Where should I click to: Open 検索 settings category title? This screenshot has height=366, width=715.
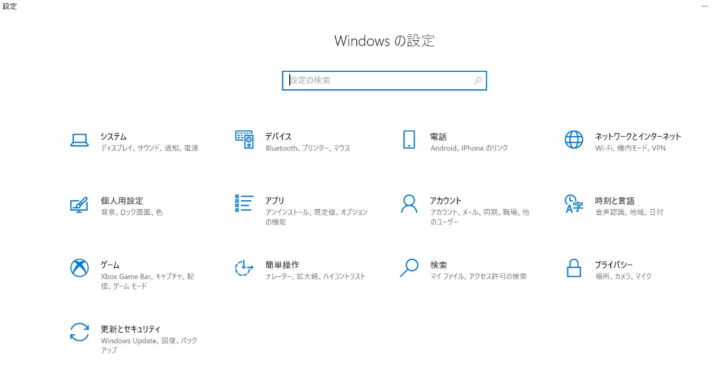click(x=438, y=265)
